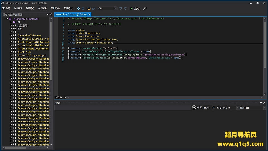Select the AnimationOrTween namespace
Screen dimensions: 268x151
tap(29, 35)
